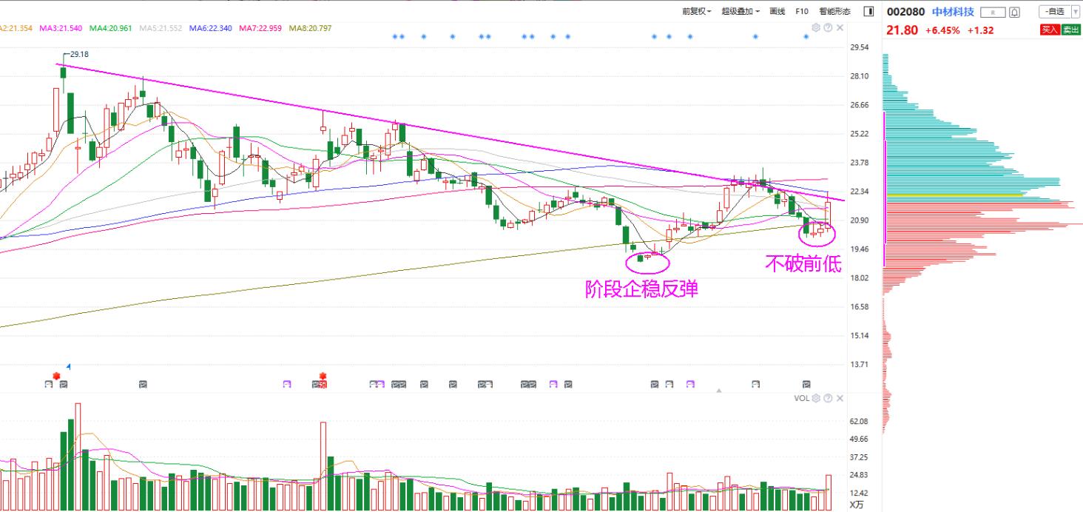Click the R margin tag beside 中材科技
1083x512 pixels.
click(992, 12)
